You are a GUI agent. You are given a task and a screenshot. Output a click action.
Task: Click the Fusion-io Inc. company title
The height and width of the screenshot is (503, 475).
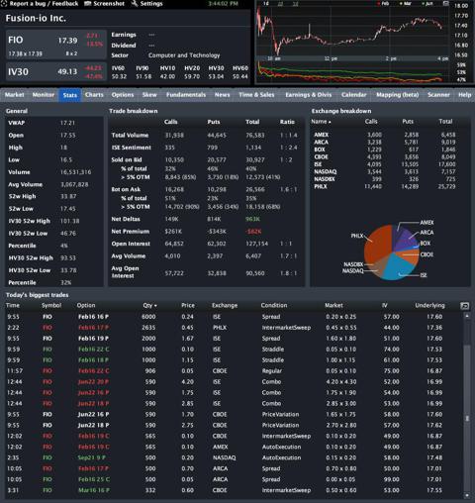pos(36,18)
